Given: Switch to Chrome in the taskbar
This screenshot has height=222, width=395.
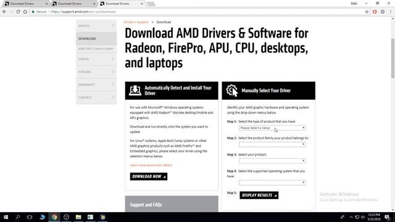Looking at the screenshot, I should [x=54, y=217].
